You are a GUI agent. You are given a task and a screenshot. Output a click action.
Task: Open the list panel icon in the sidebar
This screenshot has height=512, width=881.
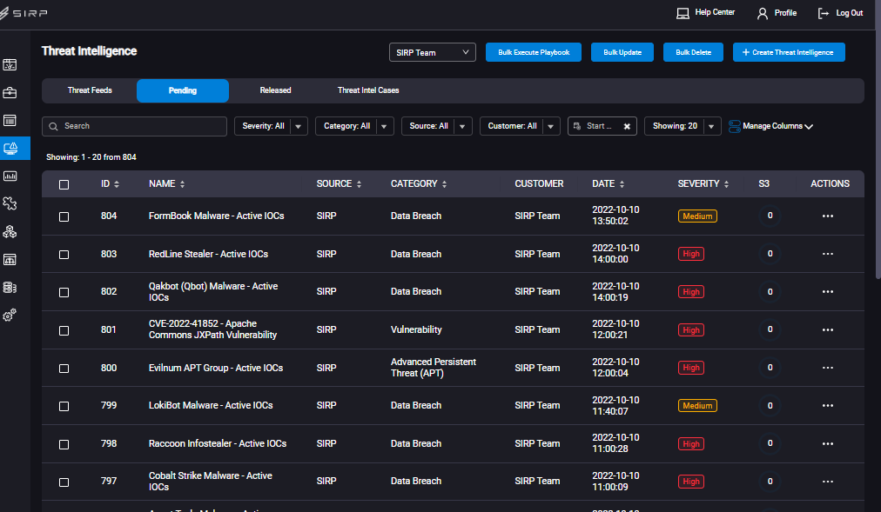point(10,120)
